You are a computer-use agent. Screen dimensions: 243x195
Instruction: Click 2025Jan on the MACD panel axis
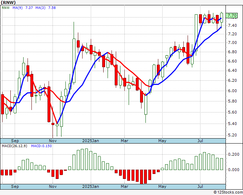tap(90, 186)
